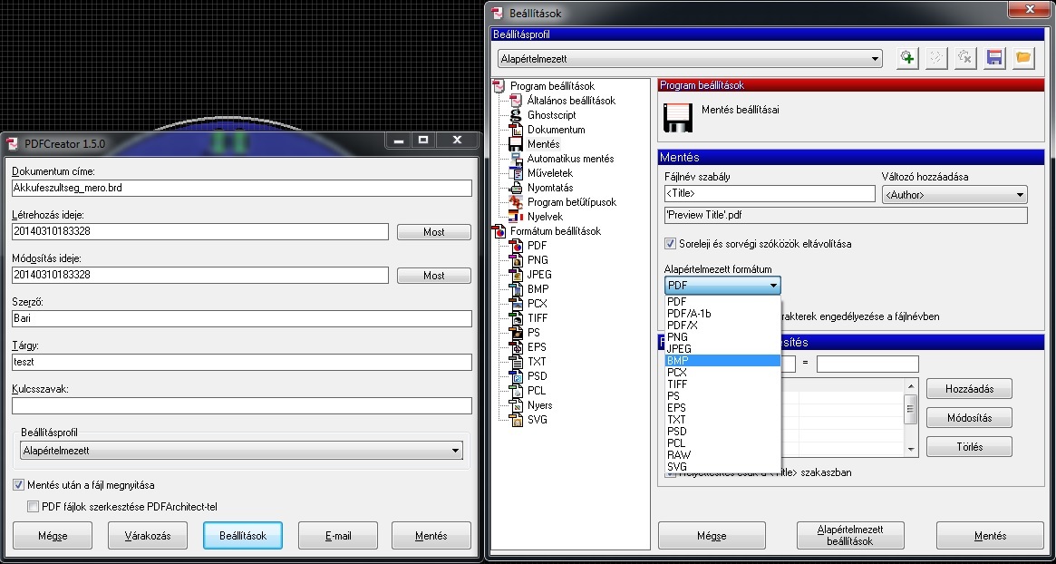Open the Alapértelmezett profile dropdown in Beállítások
This screenshot has height=564, width=1056.
[x=690, y=59]
